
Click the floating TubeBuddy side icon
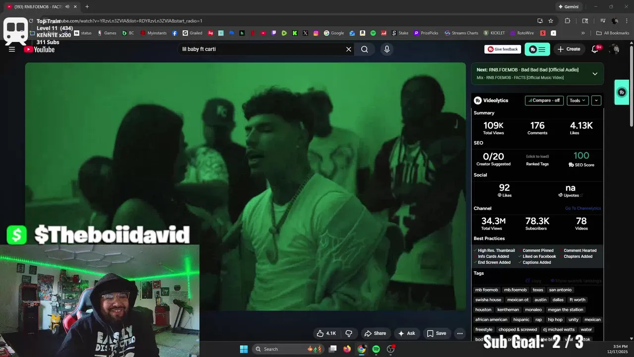coord(622,92)
